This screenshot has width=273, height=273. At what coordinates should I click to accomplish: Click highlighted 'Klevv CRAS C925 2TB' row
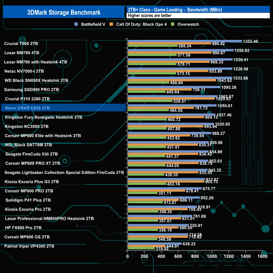[63, 108]
